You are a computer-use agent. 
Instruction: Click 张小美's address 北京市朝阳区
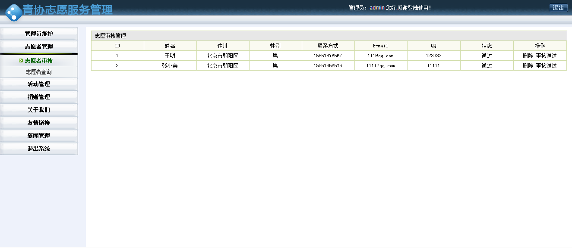[223, 65]
